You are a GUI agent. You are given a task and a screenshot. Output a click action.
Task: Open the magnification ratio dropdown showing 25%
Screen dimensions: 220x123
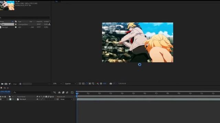coord(57,83)
